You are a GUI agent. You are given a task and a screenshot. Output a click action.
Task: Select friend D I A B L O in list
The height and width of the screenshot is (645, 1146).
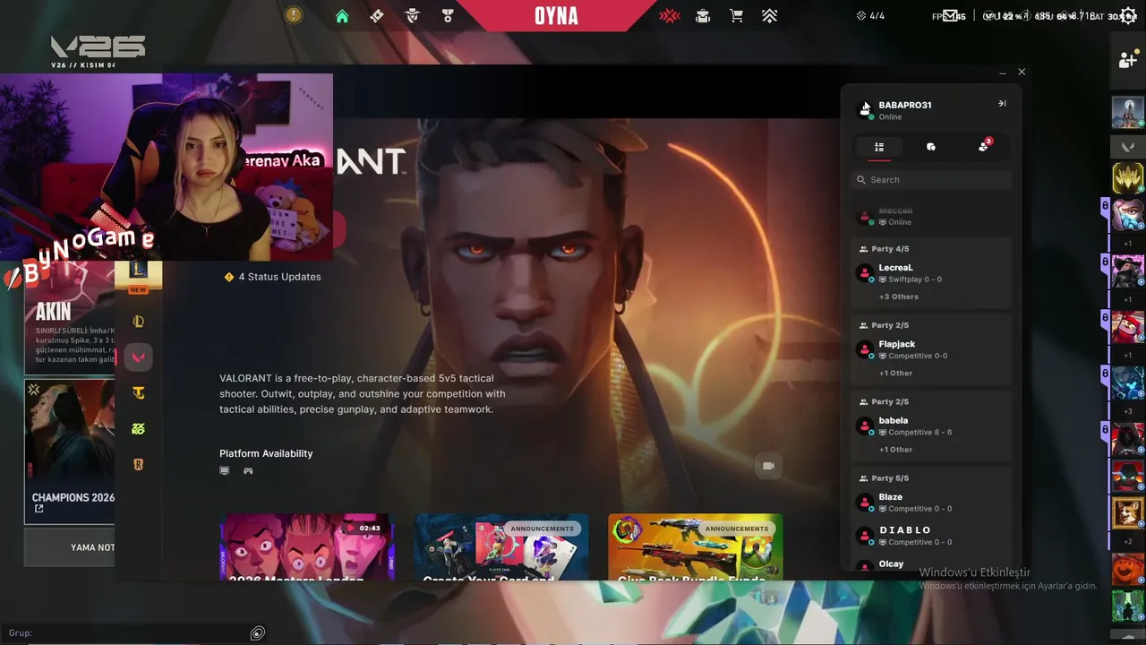[931, 536]
